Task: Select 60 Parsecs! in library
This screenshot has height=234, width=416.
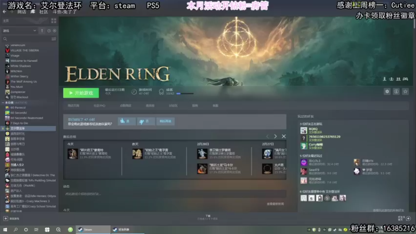Action: click(18, 108)
